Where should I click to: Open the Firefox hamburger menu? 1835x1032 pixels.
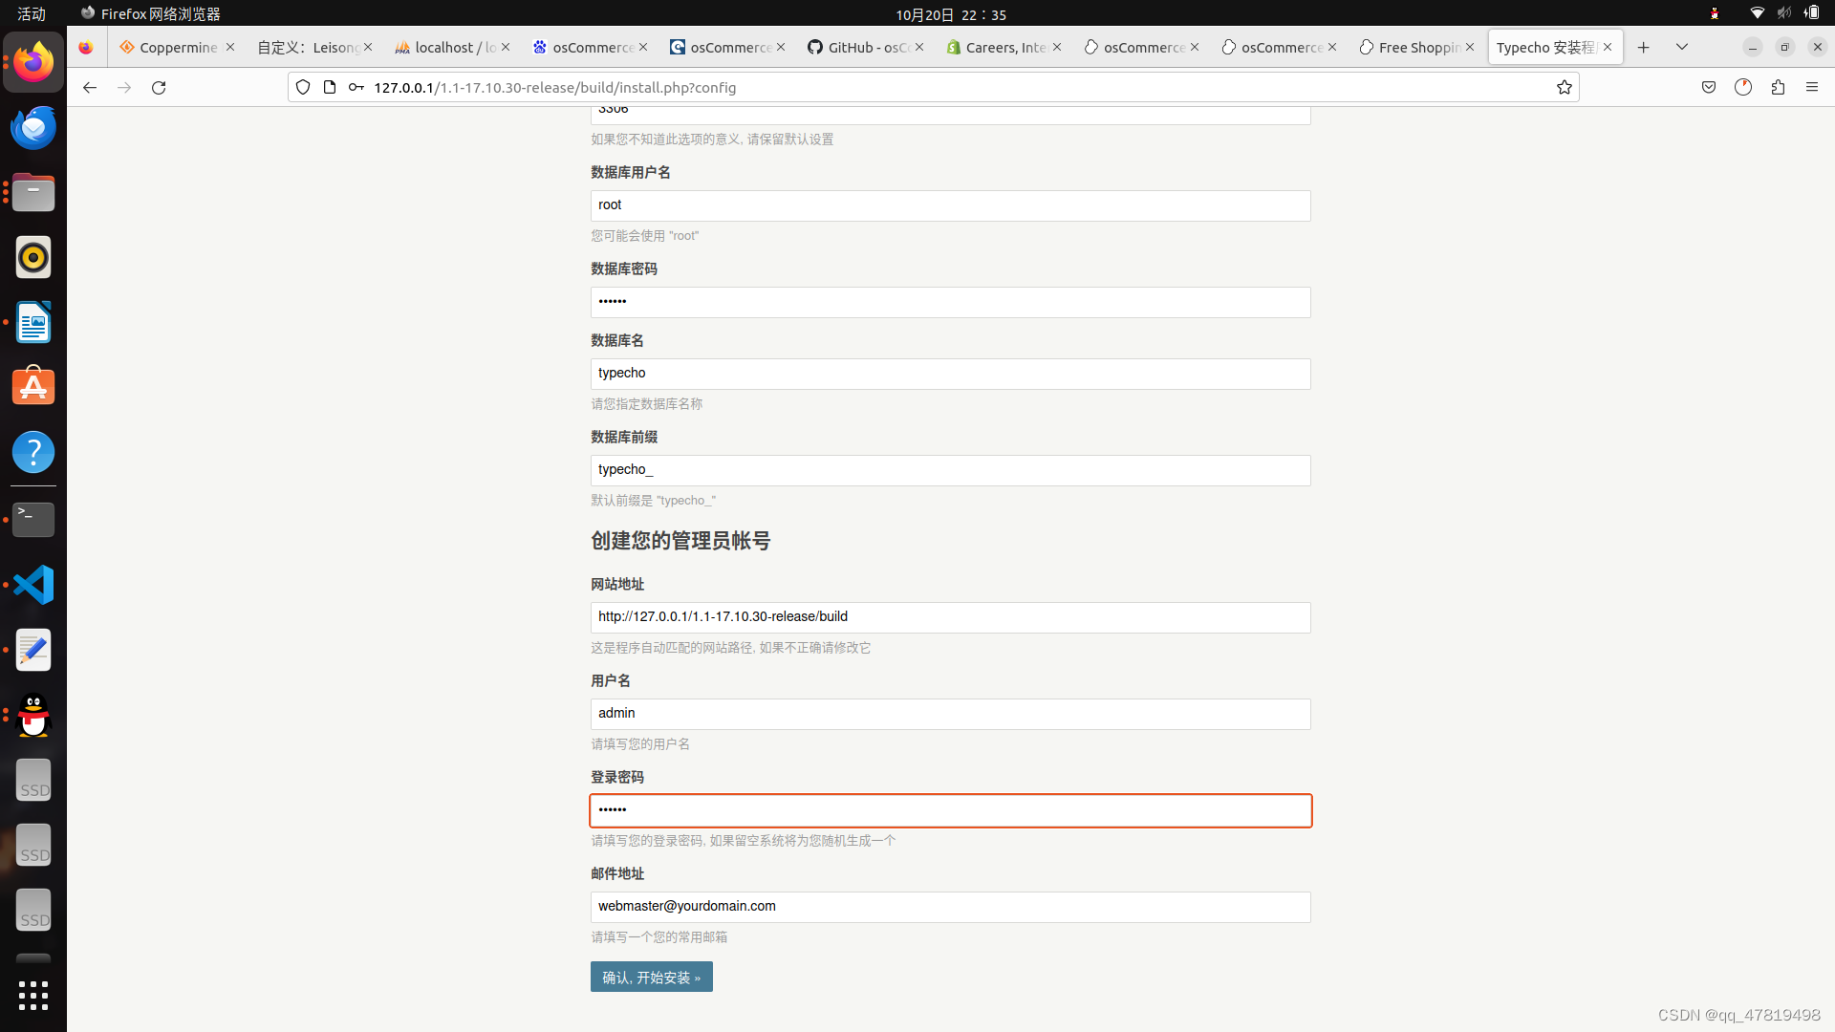point(1813,87)
